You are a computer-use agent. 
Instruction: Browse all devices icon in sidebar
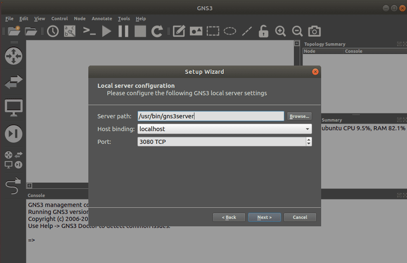click(x=14, y=160)
